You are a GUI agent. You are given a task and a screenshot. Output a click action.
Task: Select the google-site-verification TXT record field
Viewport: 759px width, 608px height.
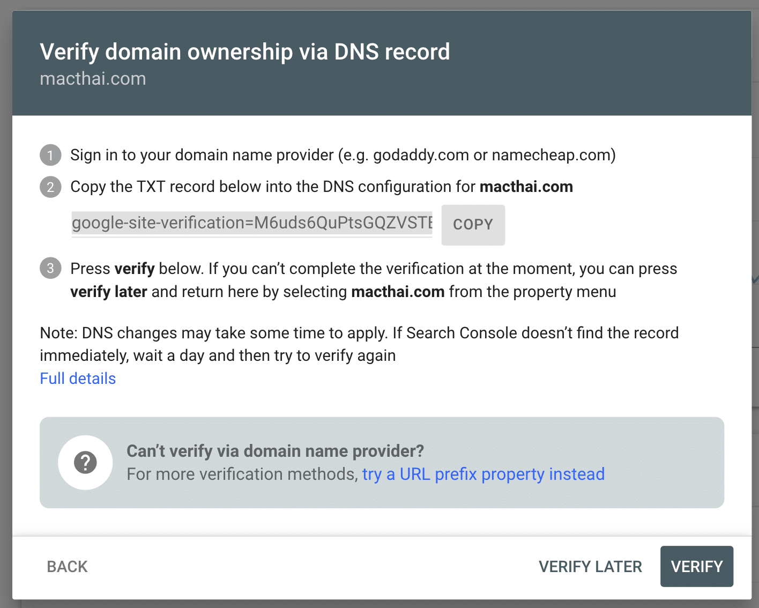(x=252, y=223)
